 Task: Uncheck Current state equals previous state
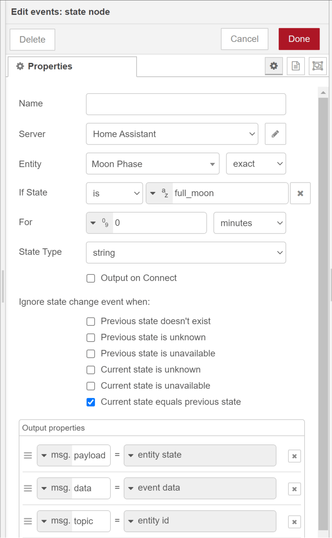pyautogui.click(x=91, y=402)
